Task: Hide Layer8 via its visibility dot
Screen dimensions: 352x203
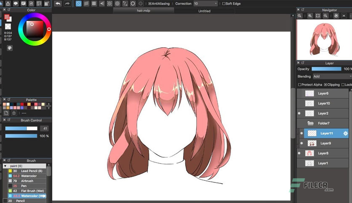Action: pos(299,153)
